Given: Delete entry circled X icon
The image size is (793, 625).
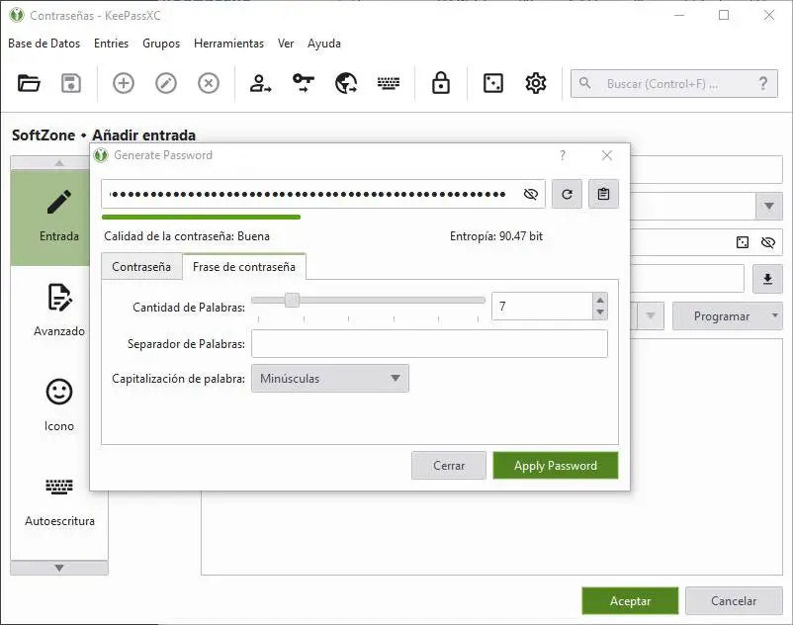Looking at the screenshot, I should point(209,83).
